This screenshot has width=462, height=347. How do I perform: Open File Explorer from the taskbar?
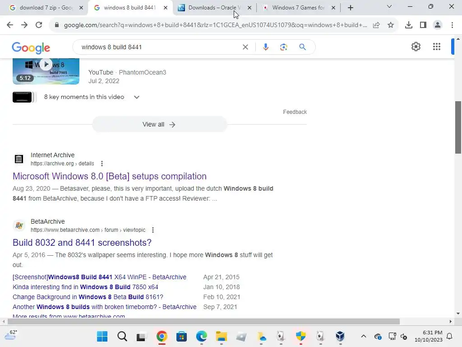(221, 336)
